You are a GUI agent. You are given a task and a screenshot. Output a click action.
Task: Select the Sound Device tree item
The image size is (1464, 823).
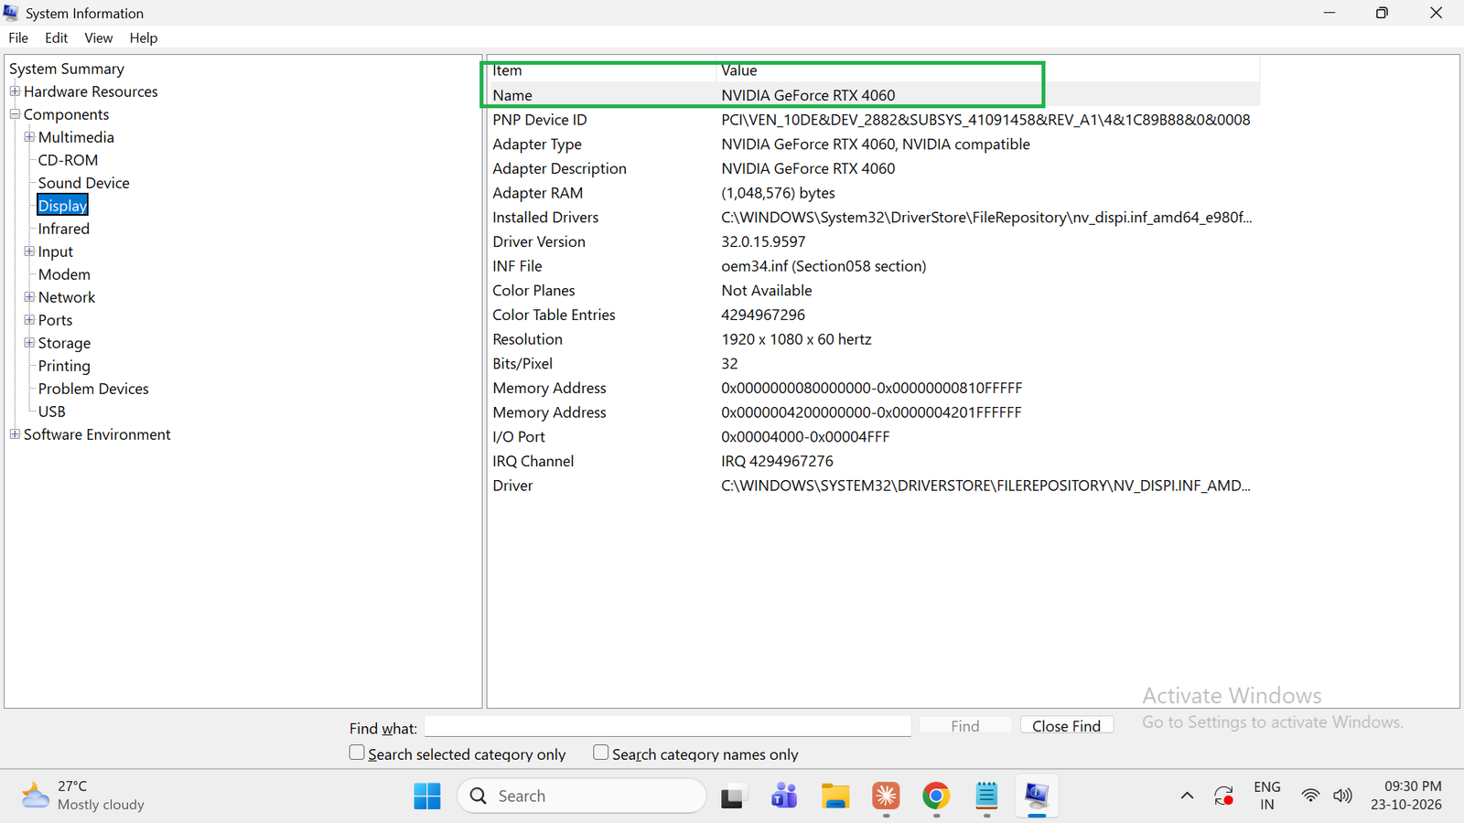click(84, 183)
